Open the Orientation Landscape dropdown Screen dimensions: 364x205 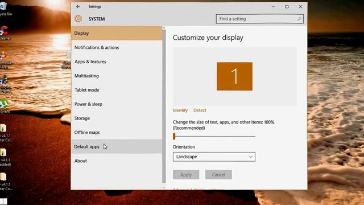tap(214, 157)
